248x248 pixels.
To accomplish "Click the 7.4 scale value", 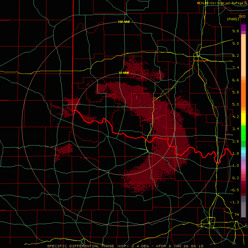I will point(236,68).
